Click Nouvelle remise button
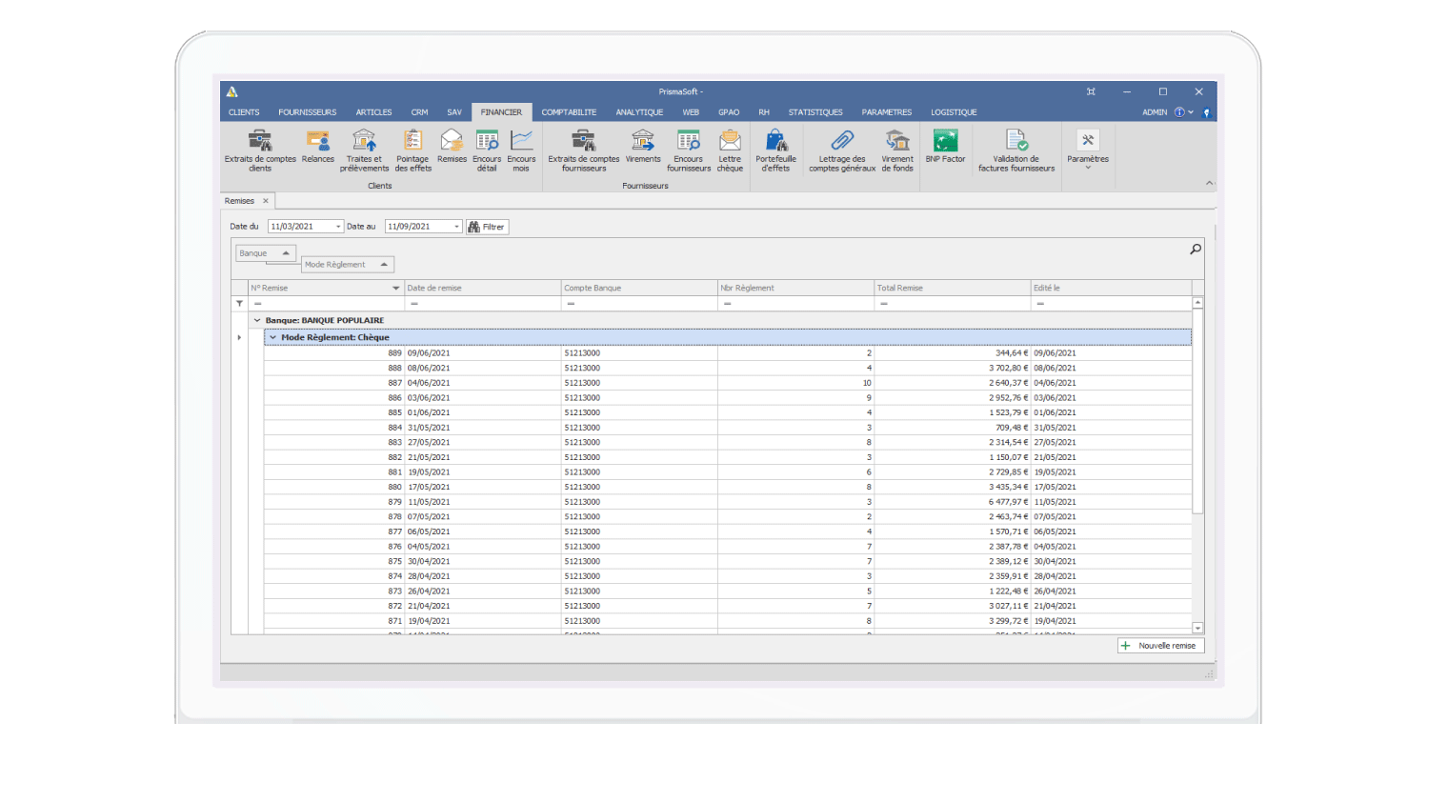This screenshot has width=1448, height=802. pyautogui.click(x=1160, y=646)
